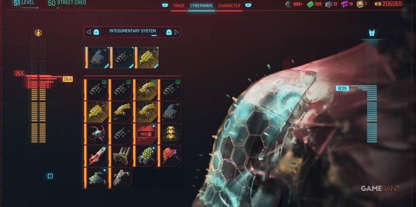
Task: Select the olive clawed cyberware item
Action: click(121, 156)
